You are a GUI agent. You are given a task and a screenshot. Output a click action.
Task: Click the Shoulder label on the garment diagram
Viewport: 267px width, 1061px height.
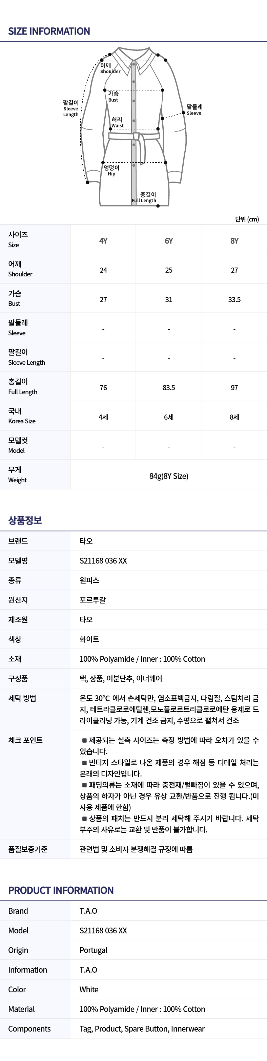pyautogui.click(x=110, y=68)
